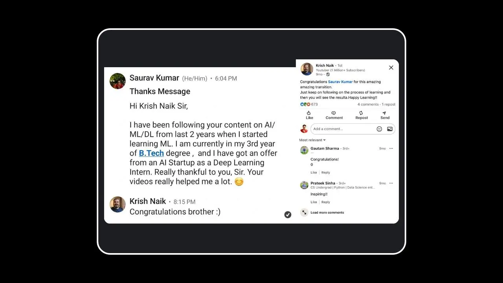Open the 4 comments count link
The width and height of the screenshot is (503, 283).
click(368, 105)
